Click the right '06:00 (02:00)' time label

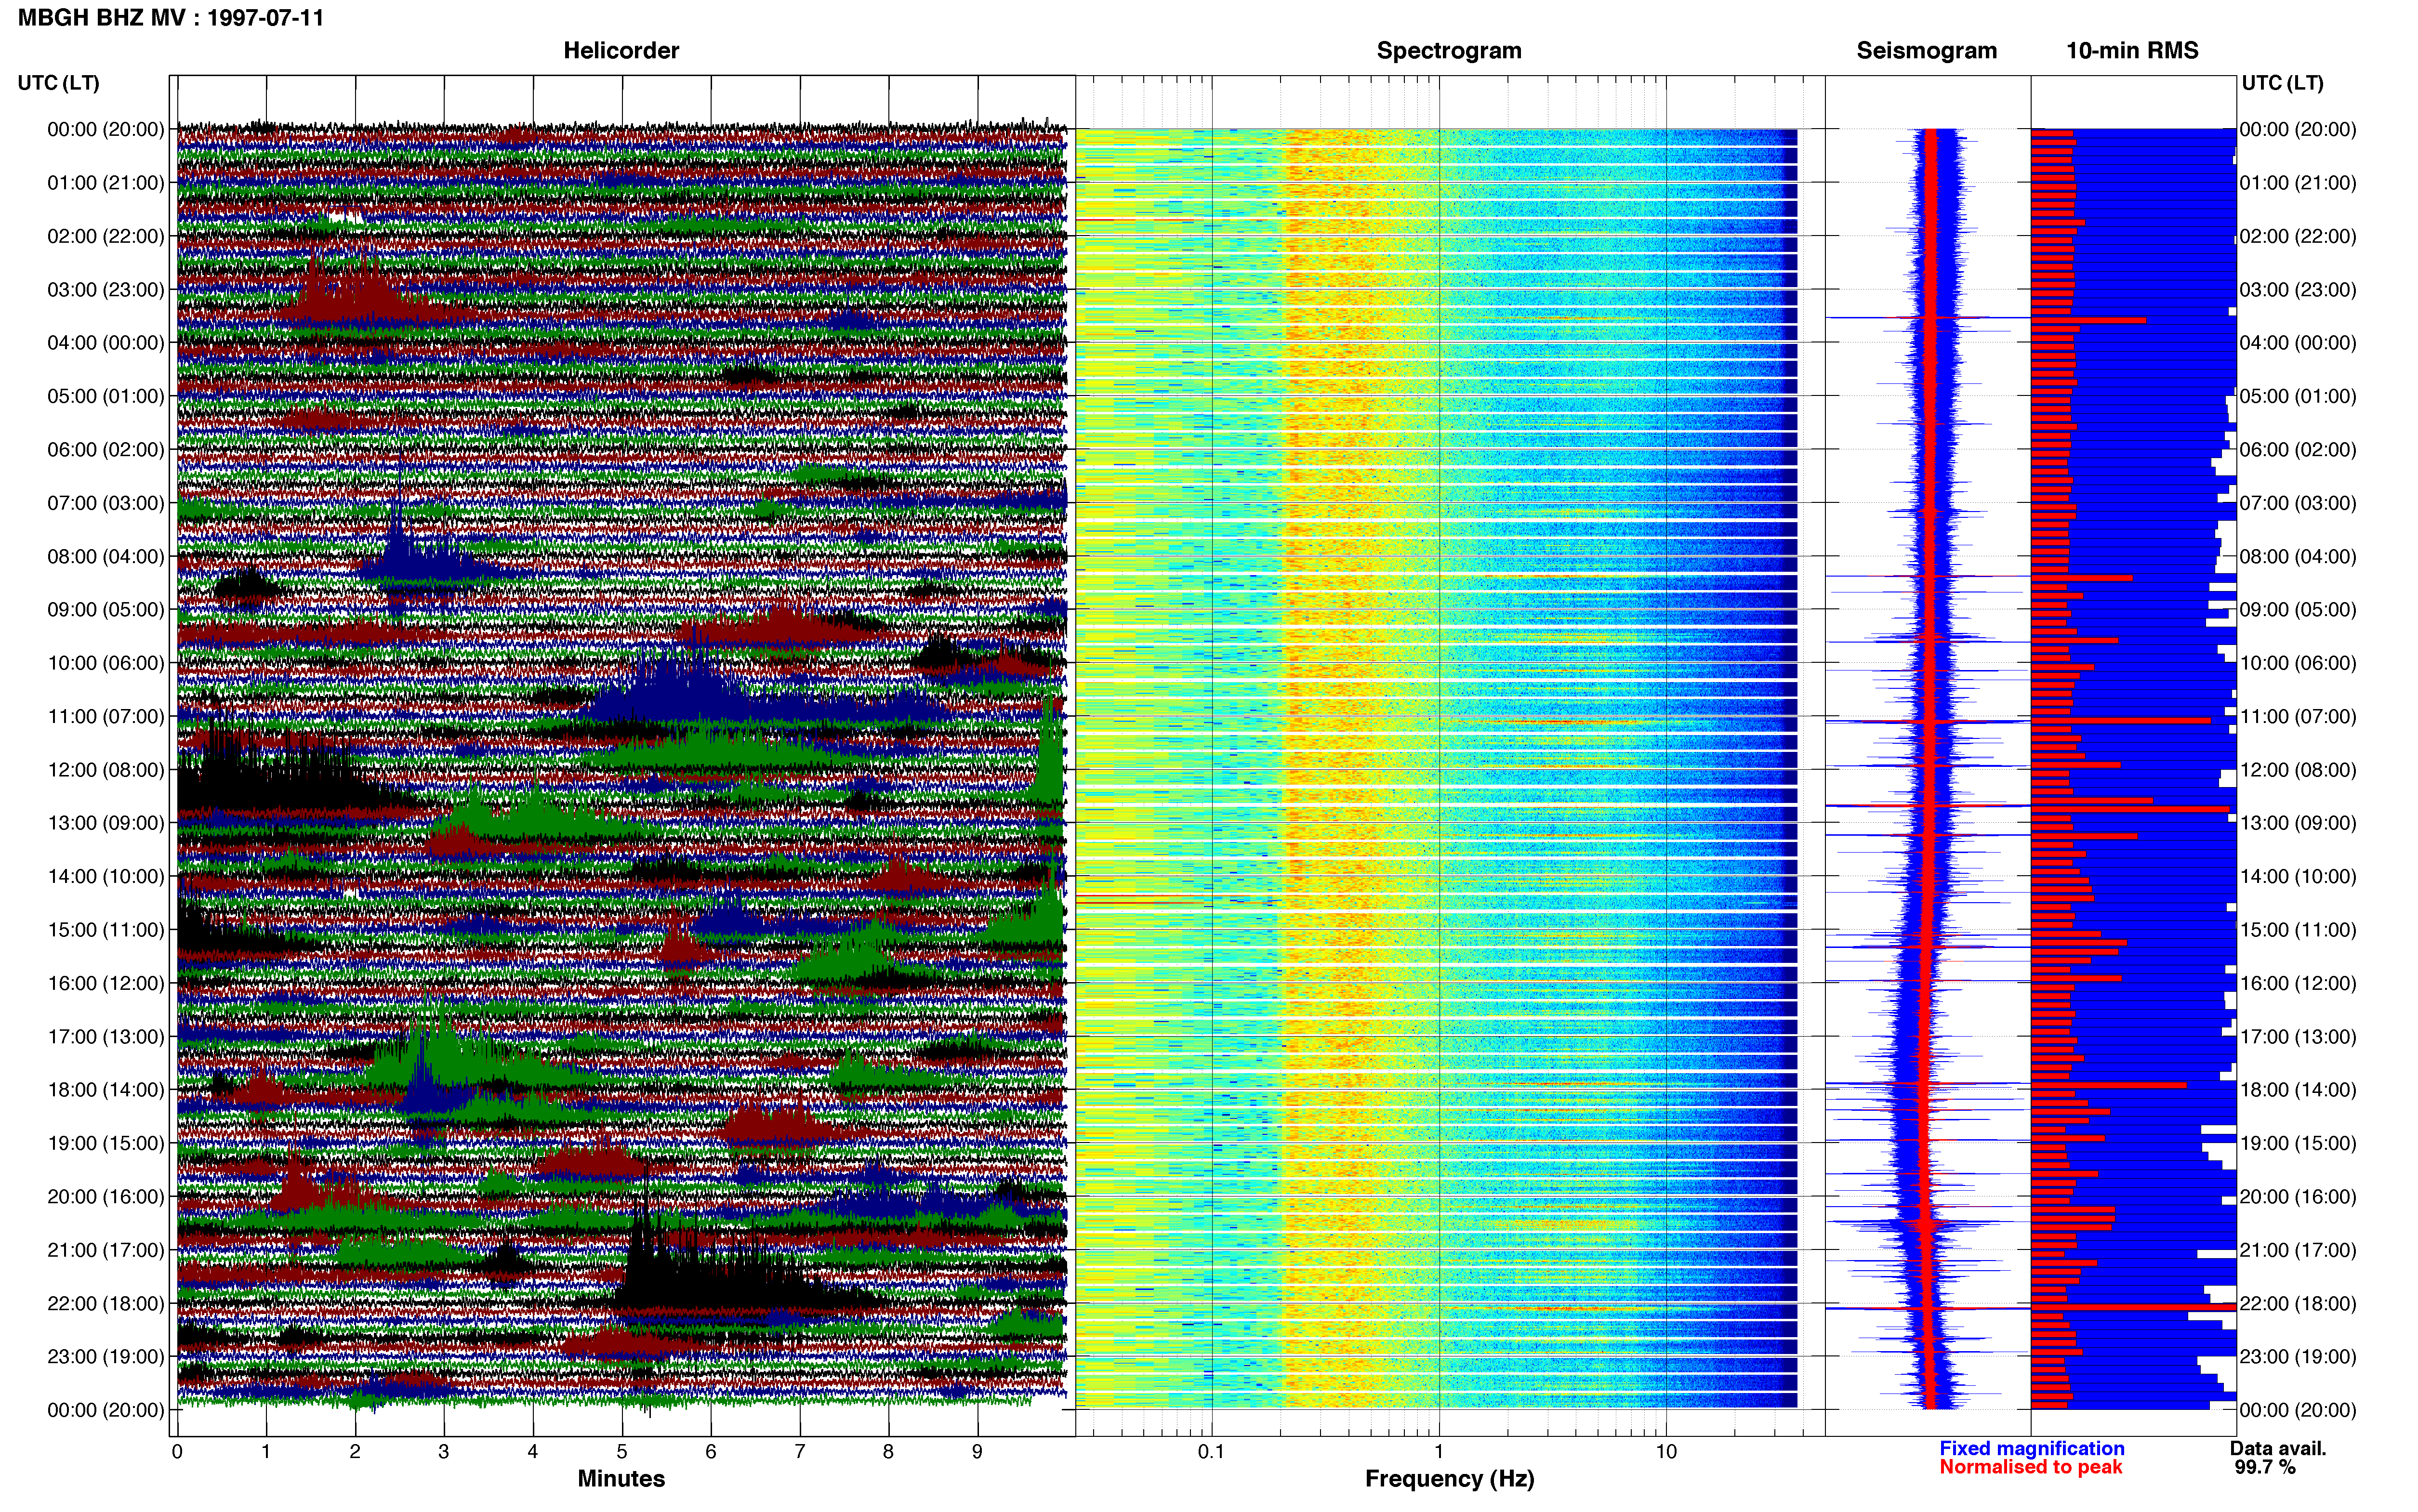(2298, 450)
